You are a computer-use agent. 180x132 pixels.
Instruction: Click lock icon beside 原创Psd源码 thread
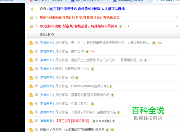pyautogui.click(x=31, y=18)
